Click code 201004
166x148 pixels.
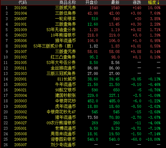point(21,13)
